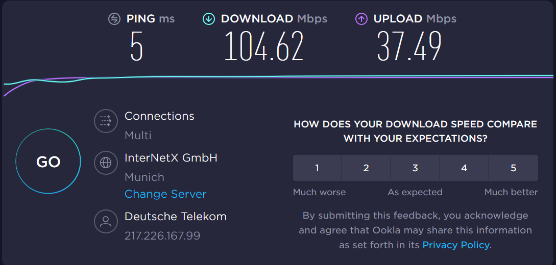Open the Privacy Policy link

(x=455, y=245)
